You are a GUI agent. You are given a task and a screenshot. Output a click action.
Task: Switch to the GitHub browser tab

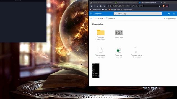tap(101, 2)
